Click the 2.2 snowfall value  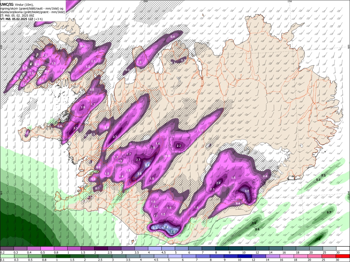[179, 146]
